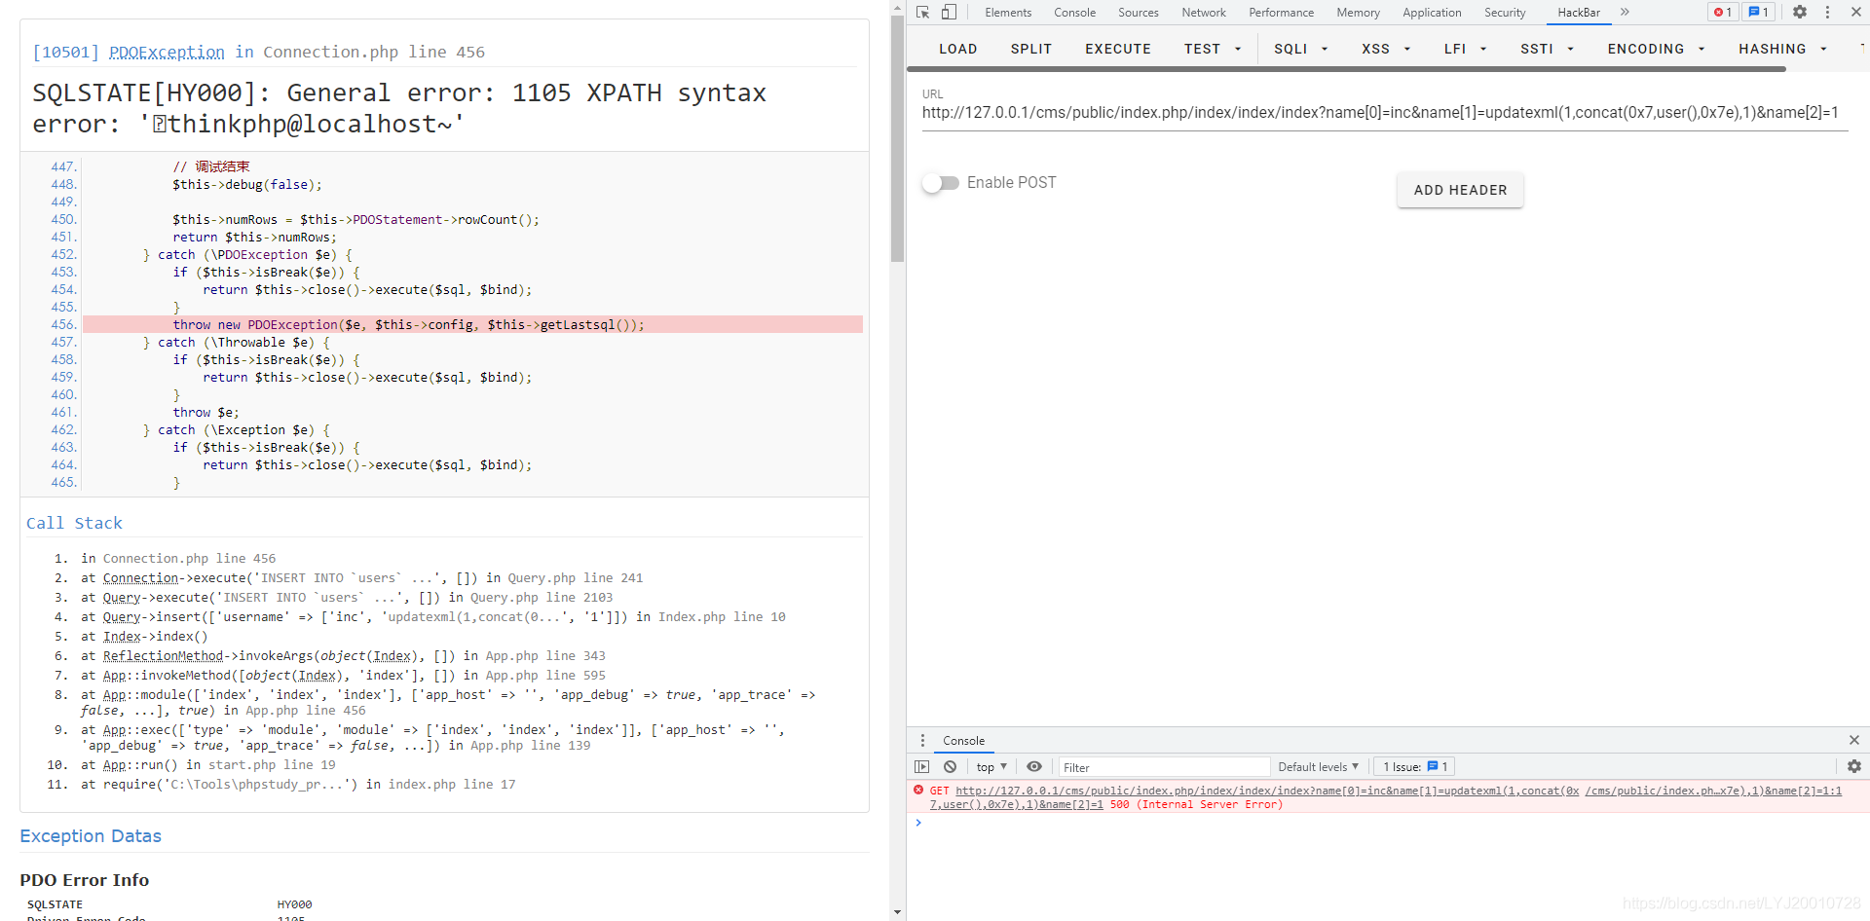Show more DevTools tabs chevron
1870x921 pixels.
point(1625,12)
